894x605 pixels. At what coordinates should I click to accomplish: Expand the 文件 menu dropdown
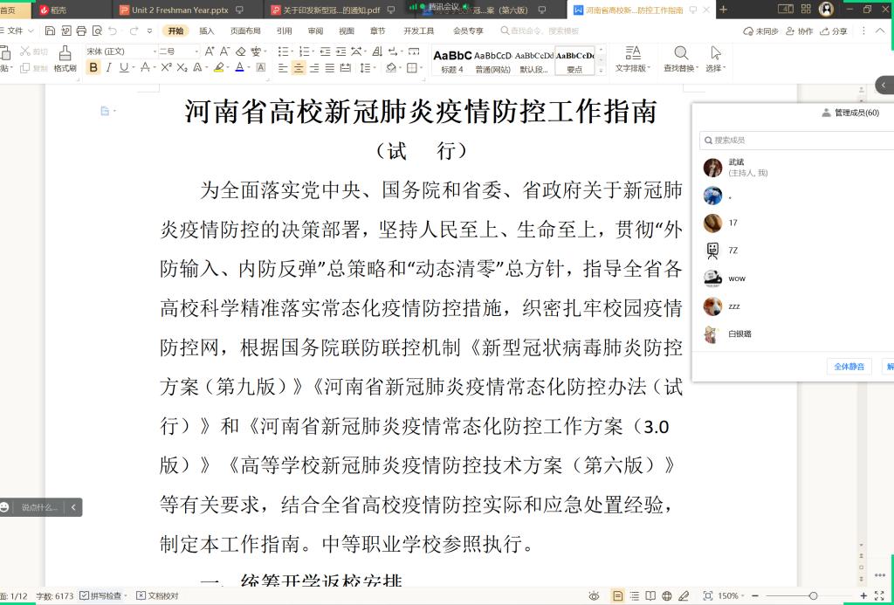(20, 31)
